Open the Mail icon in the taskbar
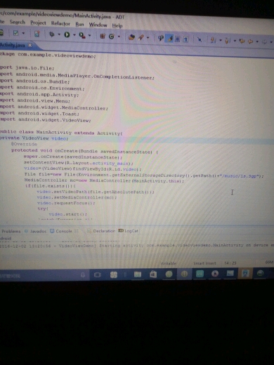The width and height of the screenshot is (274, 365). point(230,273)
